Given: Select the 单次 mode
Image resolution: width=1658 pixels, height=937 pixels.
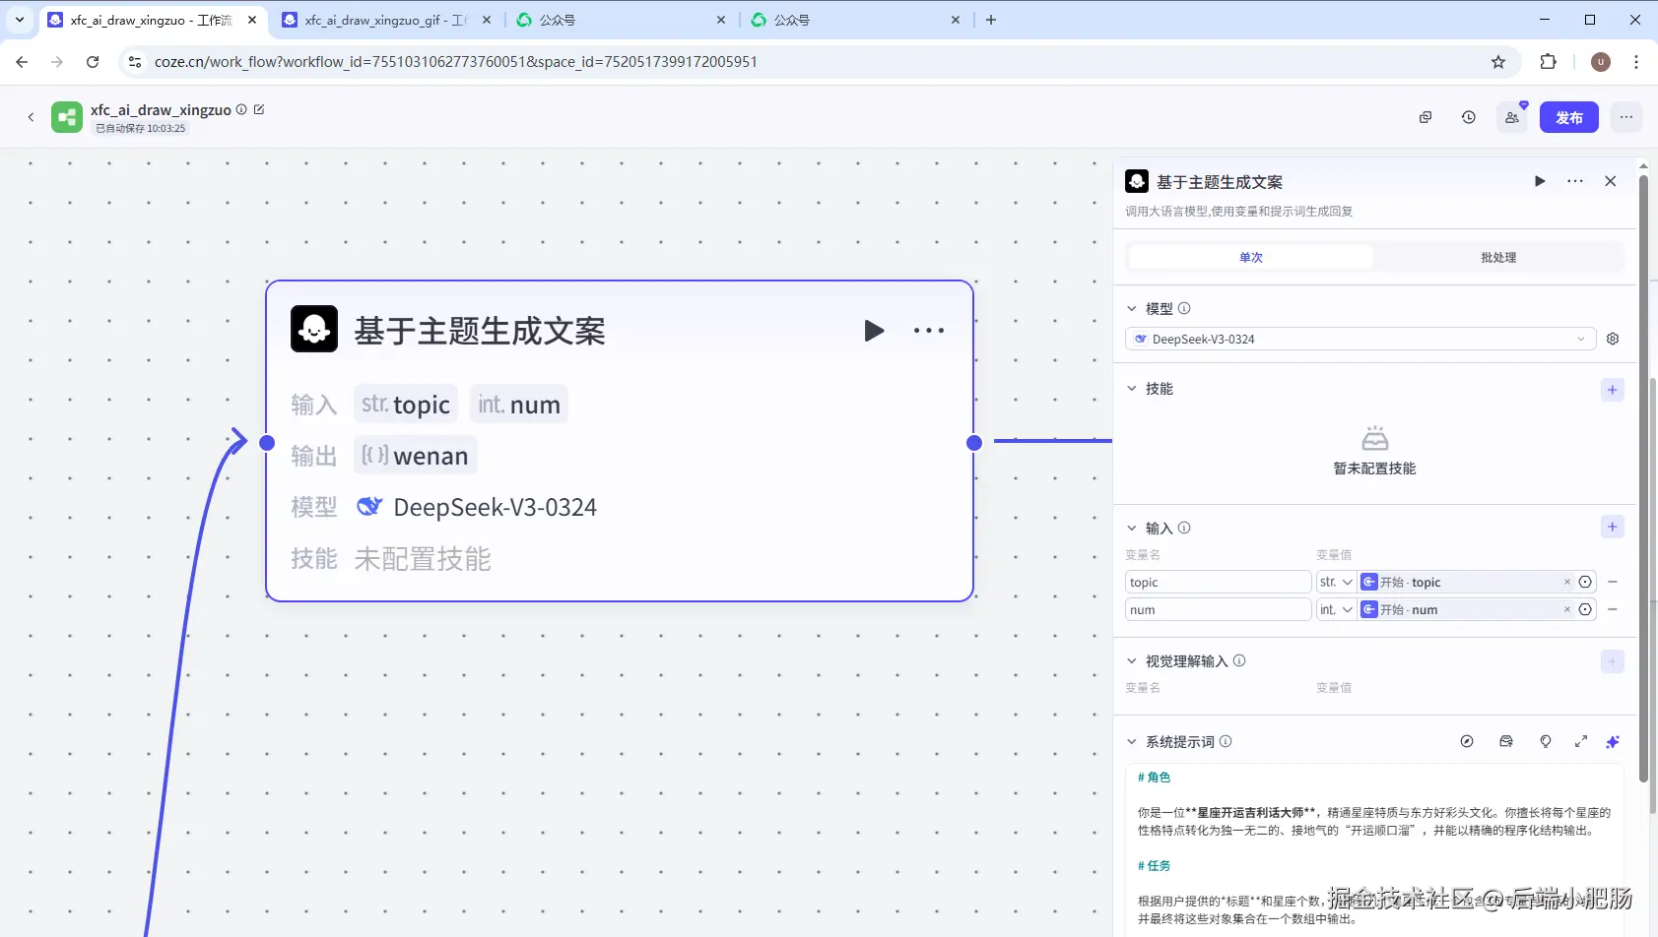Looking at the screenshot, I should click(1251, 258).
